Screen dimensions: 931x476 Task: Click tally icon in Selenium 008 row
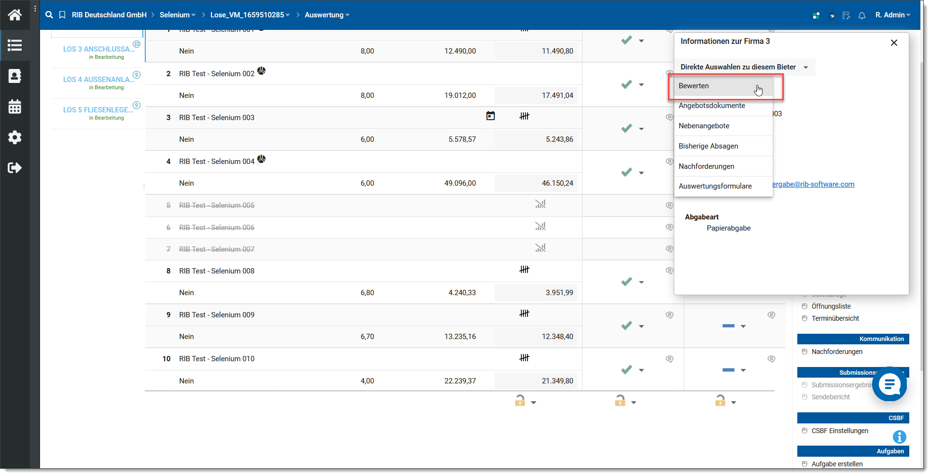[x=525, y=269]
